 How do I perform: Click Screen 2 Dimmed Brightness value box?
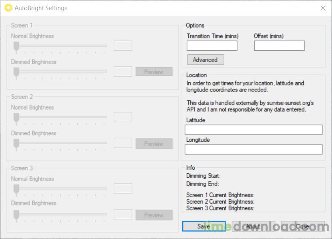tap(123, 143)
